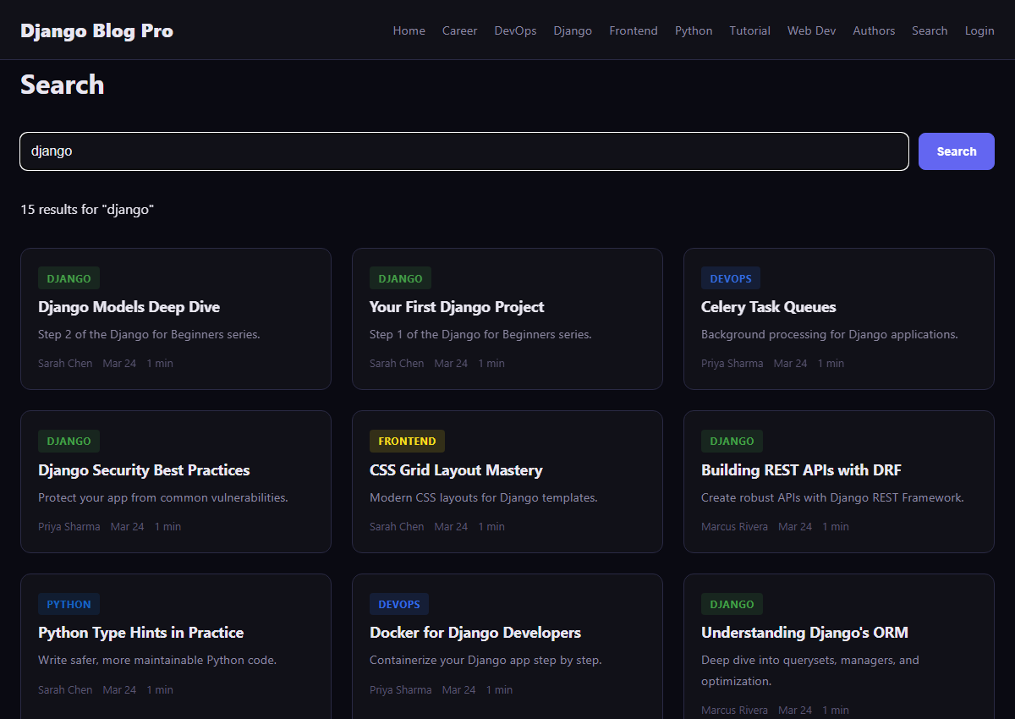Viewport: 1015px width, 719px height.
Task: Read Building REST APIs with DRF
Action: 801,470
